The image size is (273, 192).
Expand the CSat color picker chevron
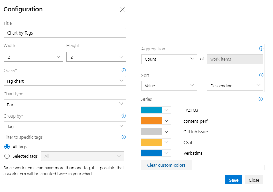pyautogui.click(x=166, y=142)
